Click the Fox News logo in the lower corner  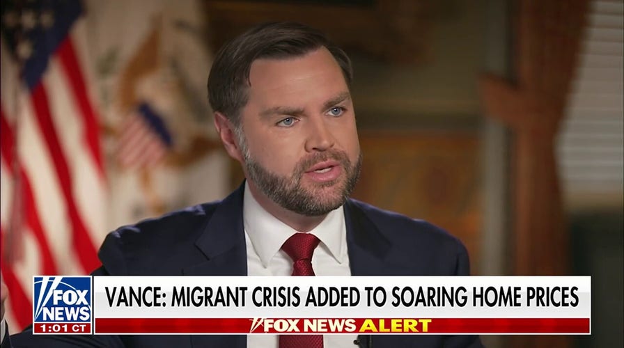[x=63, y=300]
